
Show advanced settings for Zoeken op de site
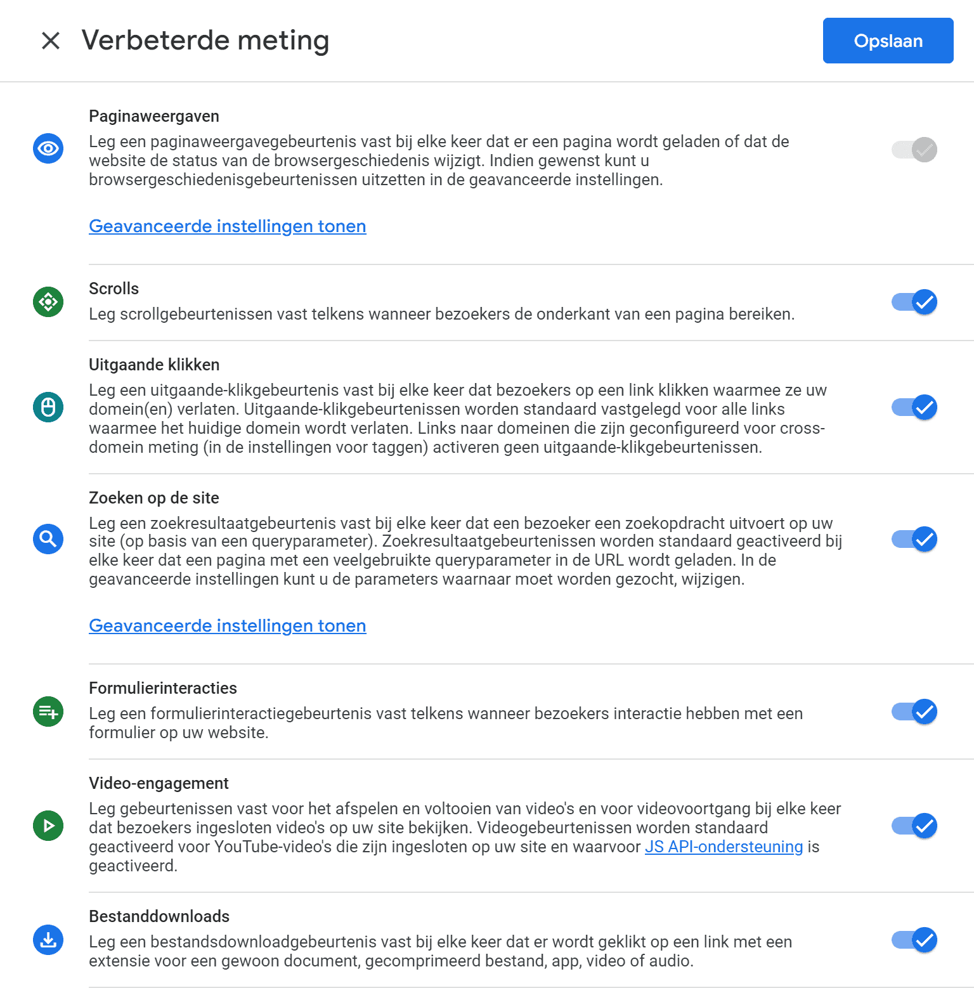227,626
